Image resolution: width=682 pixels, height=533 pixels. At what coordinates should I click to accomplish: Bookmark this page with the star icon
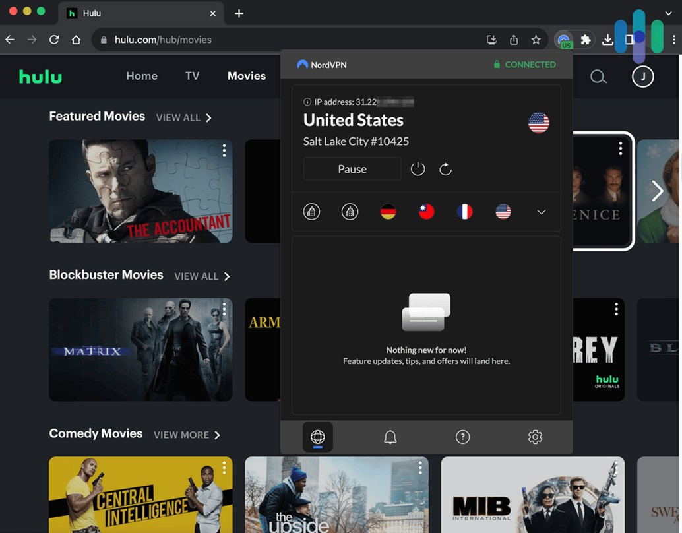pos(536,40)
